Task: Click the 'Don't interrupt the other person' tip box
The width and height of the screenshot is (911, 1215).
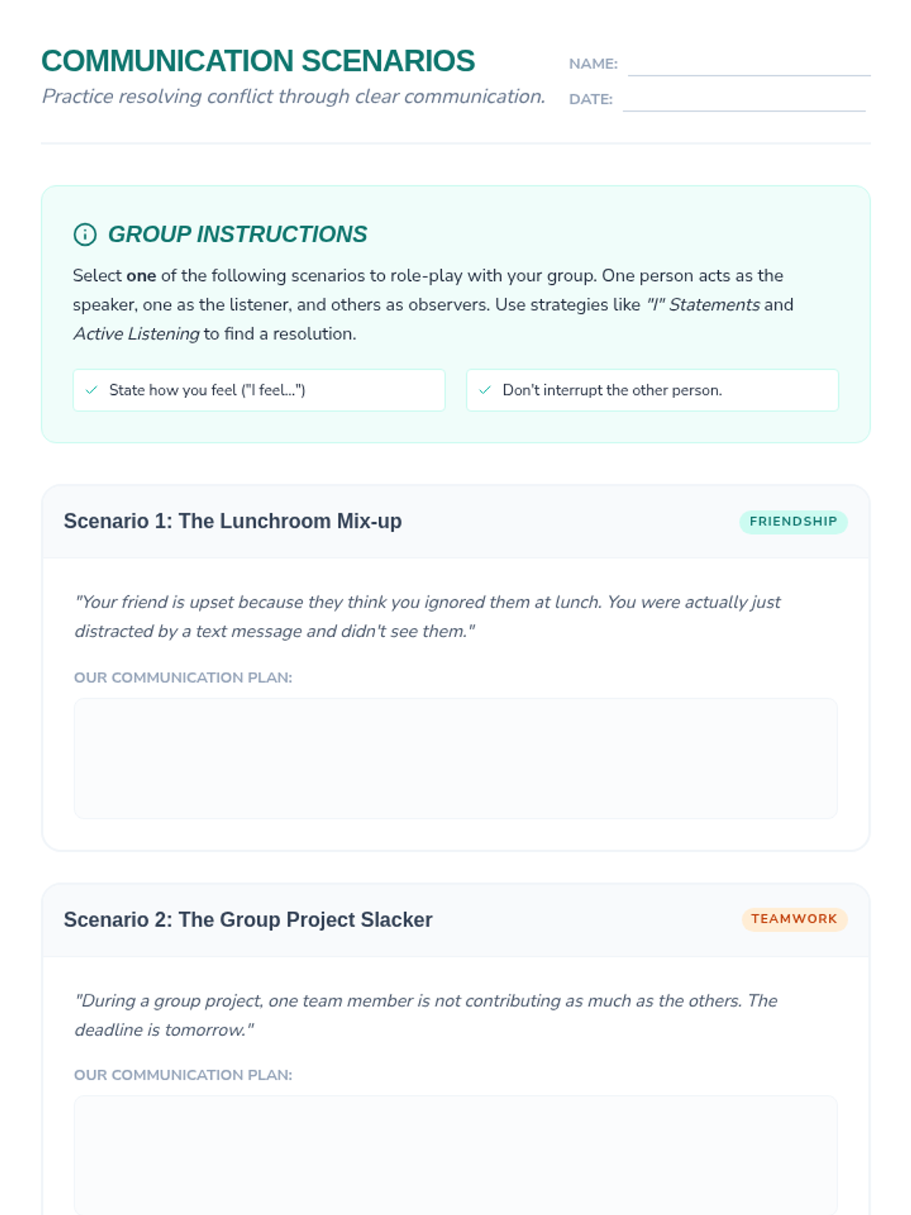Action: [653, 390]
